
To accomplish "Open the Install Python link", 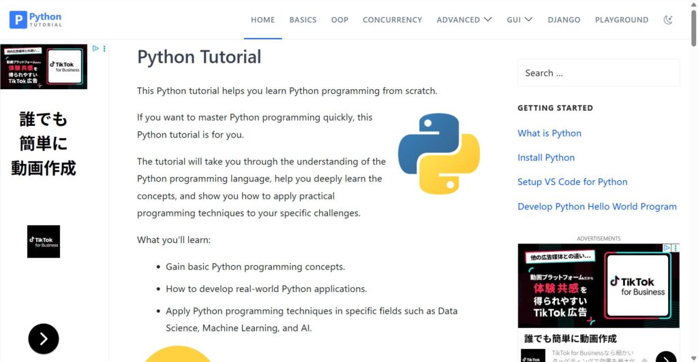I will tap(546, 158).
